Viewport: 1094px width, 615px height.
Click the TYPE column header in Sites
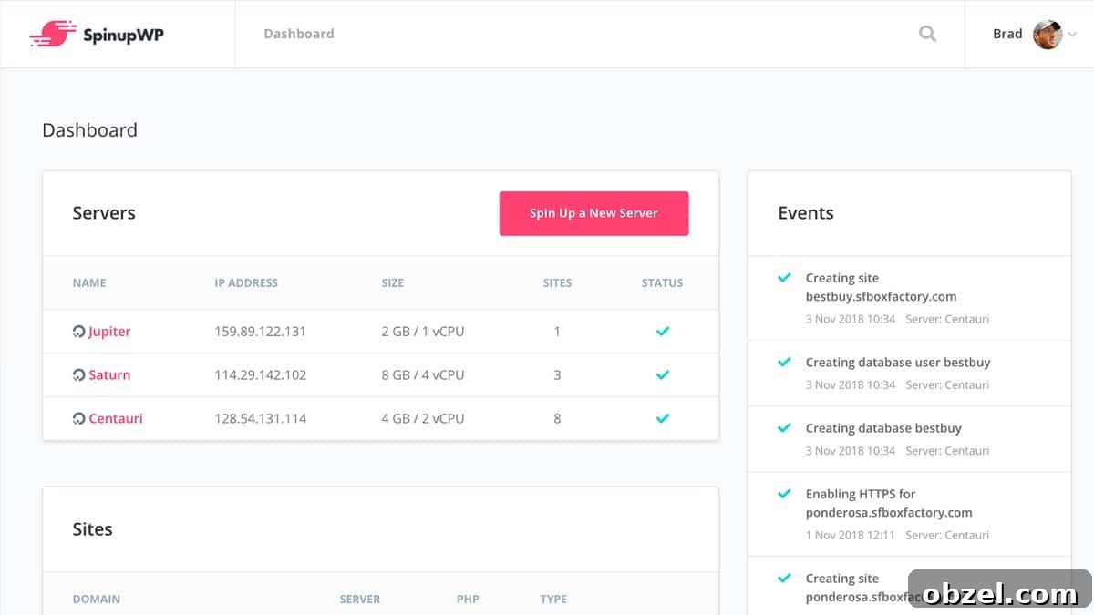pos(553,600)
